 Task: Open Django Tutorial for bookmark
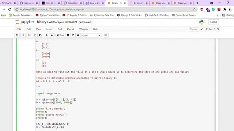coord(48,15)
